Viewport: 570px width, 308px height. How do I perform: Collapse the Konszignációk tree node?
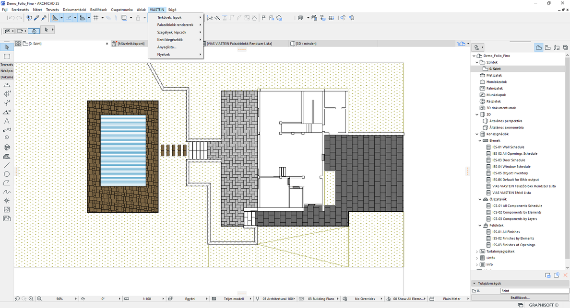tap(477, 134)
